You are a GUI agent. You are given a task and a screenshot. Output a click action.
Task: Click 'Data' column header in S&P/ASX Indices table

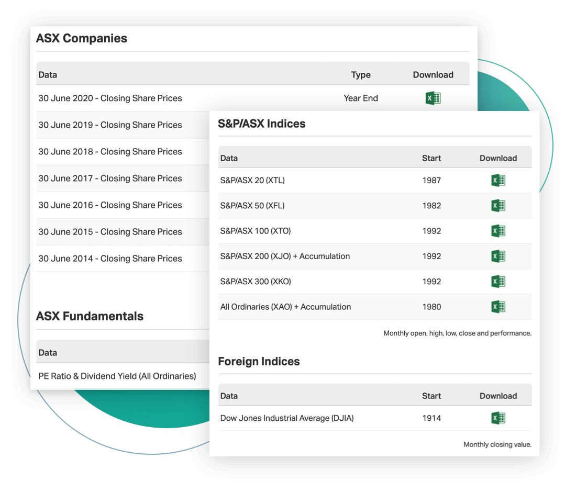coord(229,158)
